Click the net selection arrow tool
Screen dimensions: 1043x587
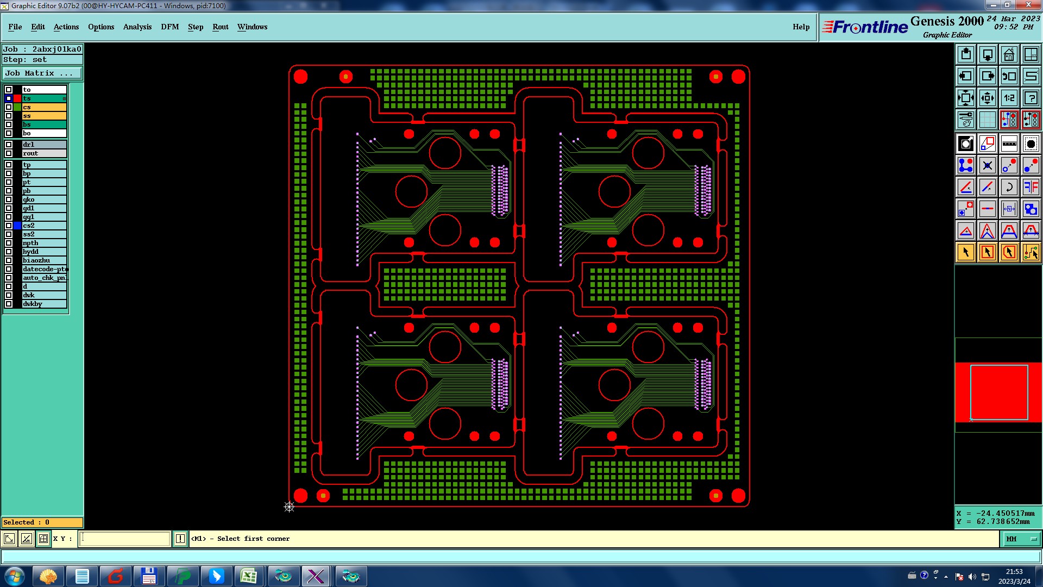(x=1031, y=252)
